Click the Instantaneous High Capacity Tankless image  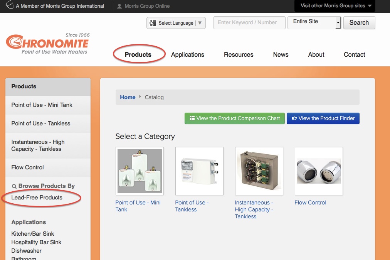tap(259, 171)
